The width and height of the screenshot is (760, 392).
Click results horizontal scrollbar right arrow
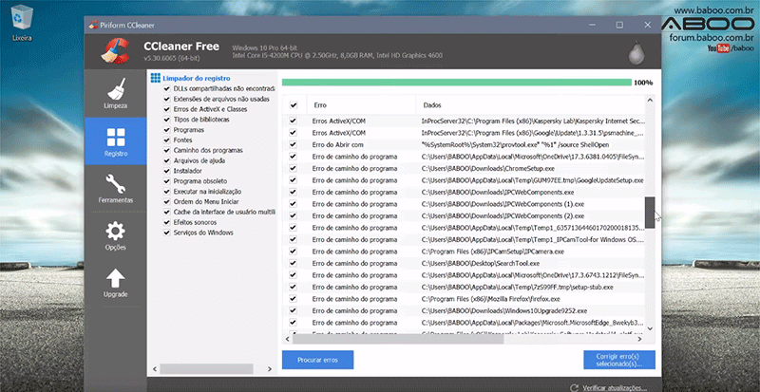(640, 339)
